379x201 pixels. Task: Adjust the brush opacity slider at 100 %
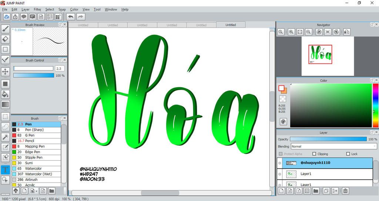[x=34, y=75]
